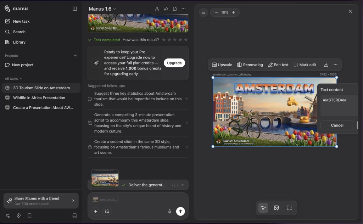Open the Manus 1.6 model dropdown

click(x=102, y=9)
